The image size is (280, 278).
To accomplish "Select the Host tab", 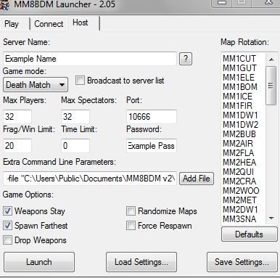I will tap(81, 23).
